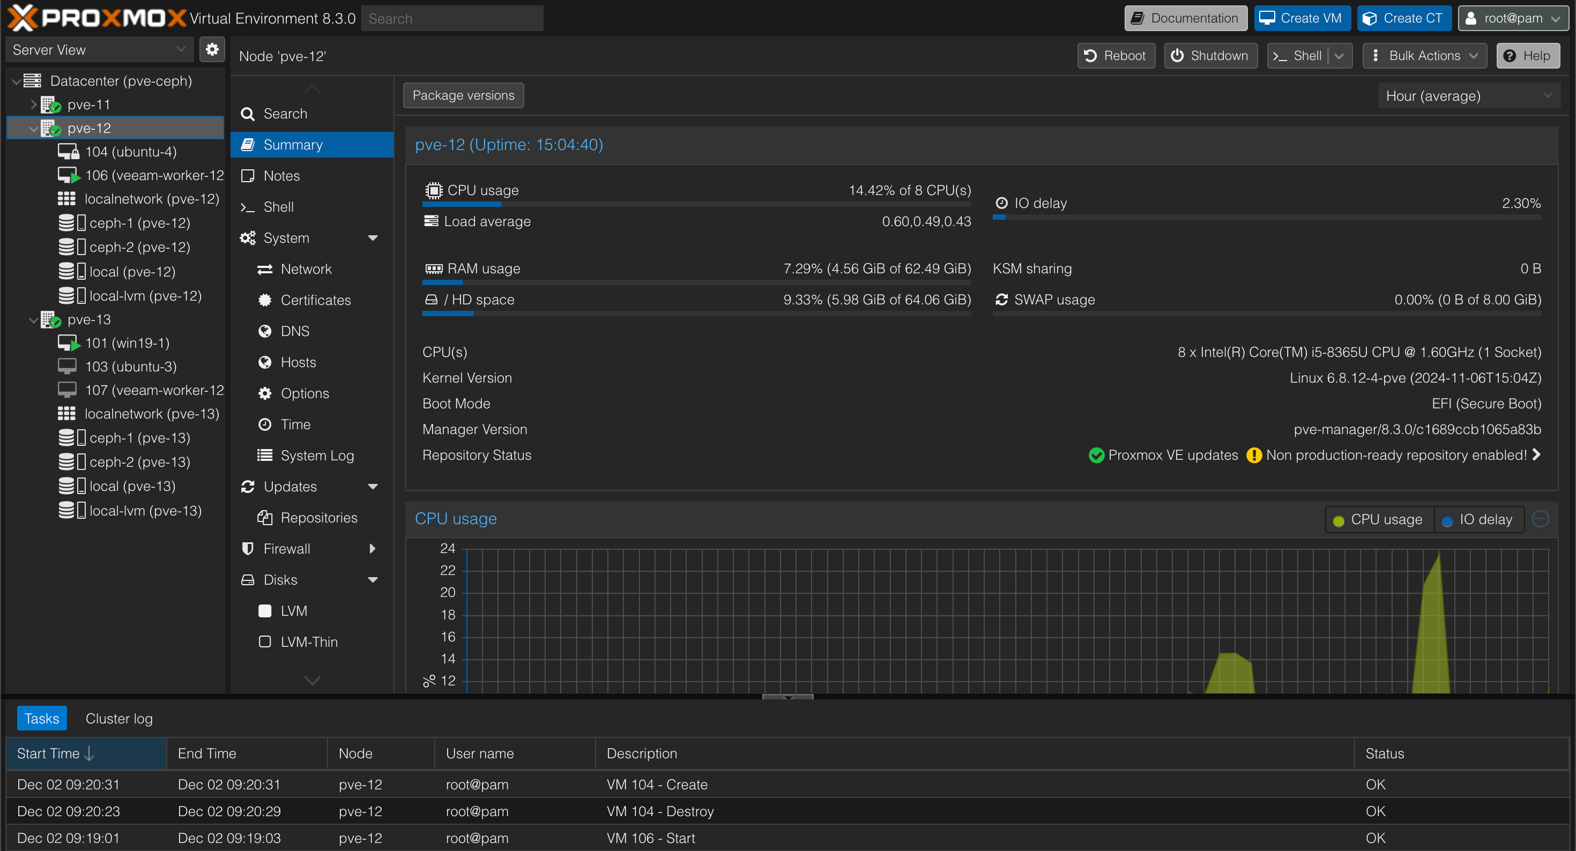
Task: Collapse the System submenu arrow
Action: (373, 238)
